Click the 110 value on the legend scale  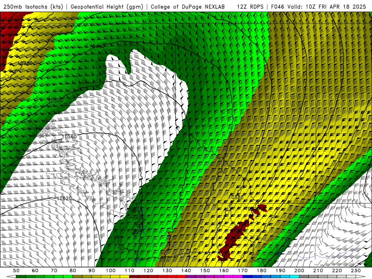tap(130, 271)
